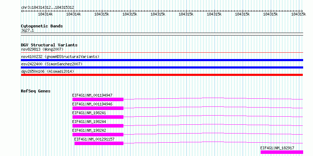Viewport: 313px width, 156px height.
Task: Click the red dgv2650n106 variant bar
Action: point(162,75)
